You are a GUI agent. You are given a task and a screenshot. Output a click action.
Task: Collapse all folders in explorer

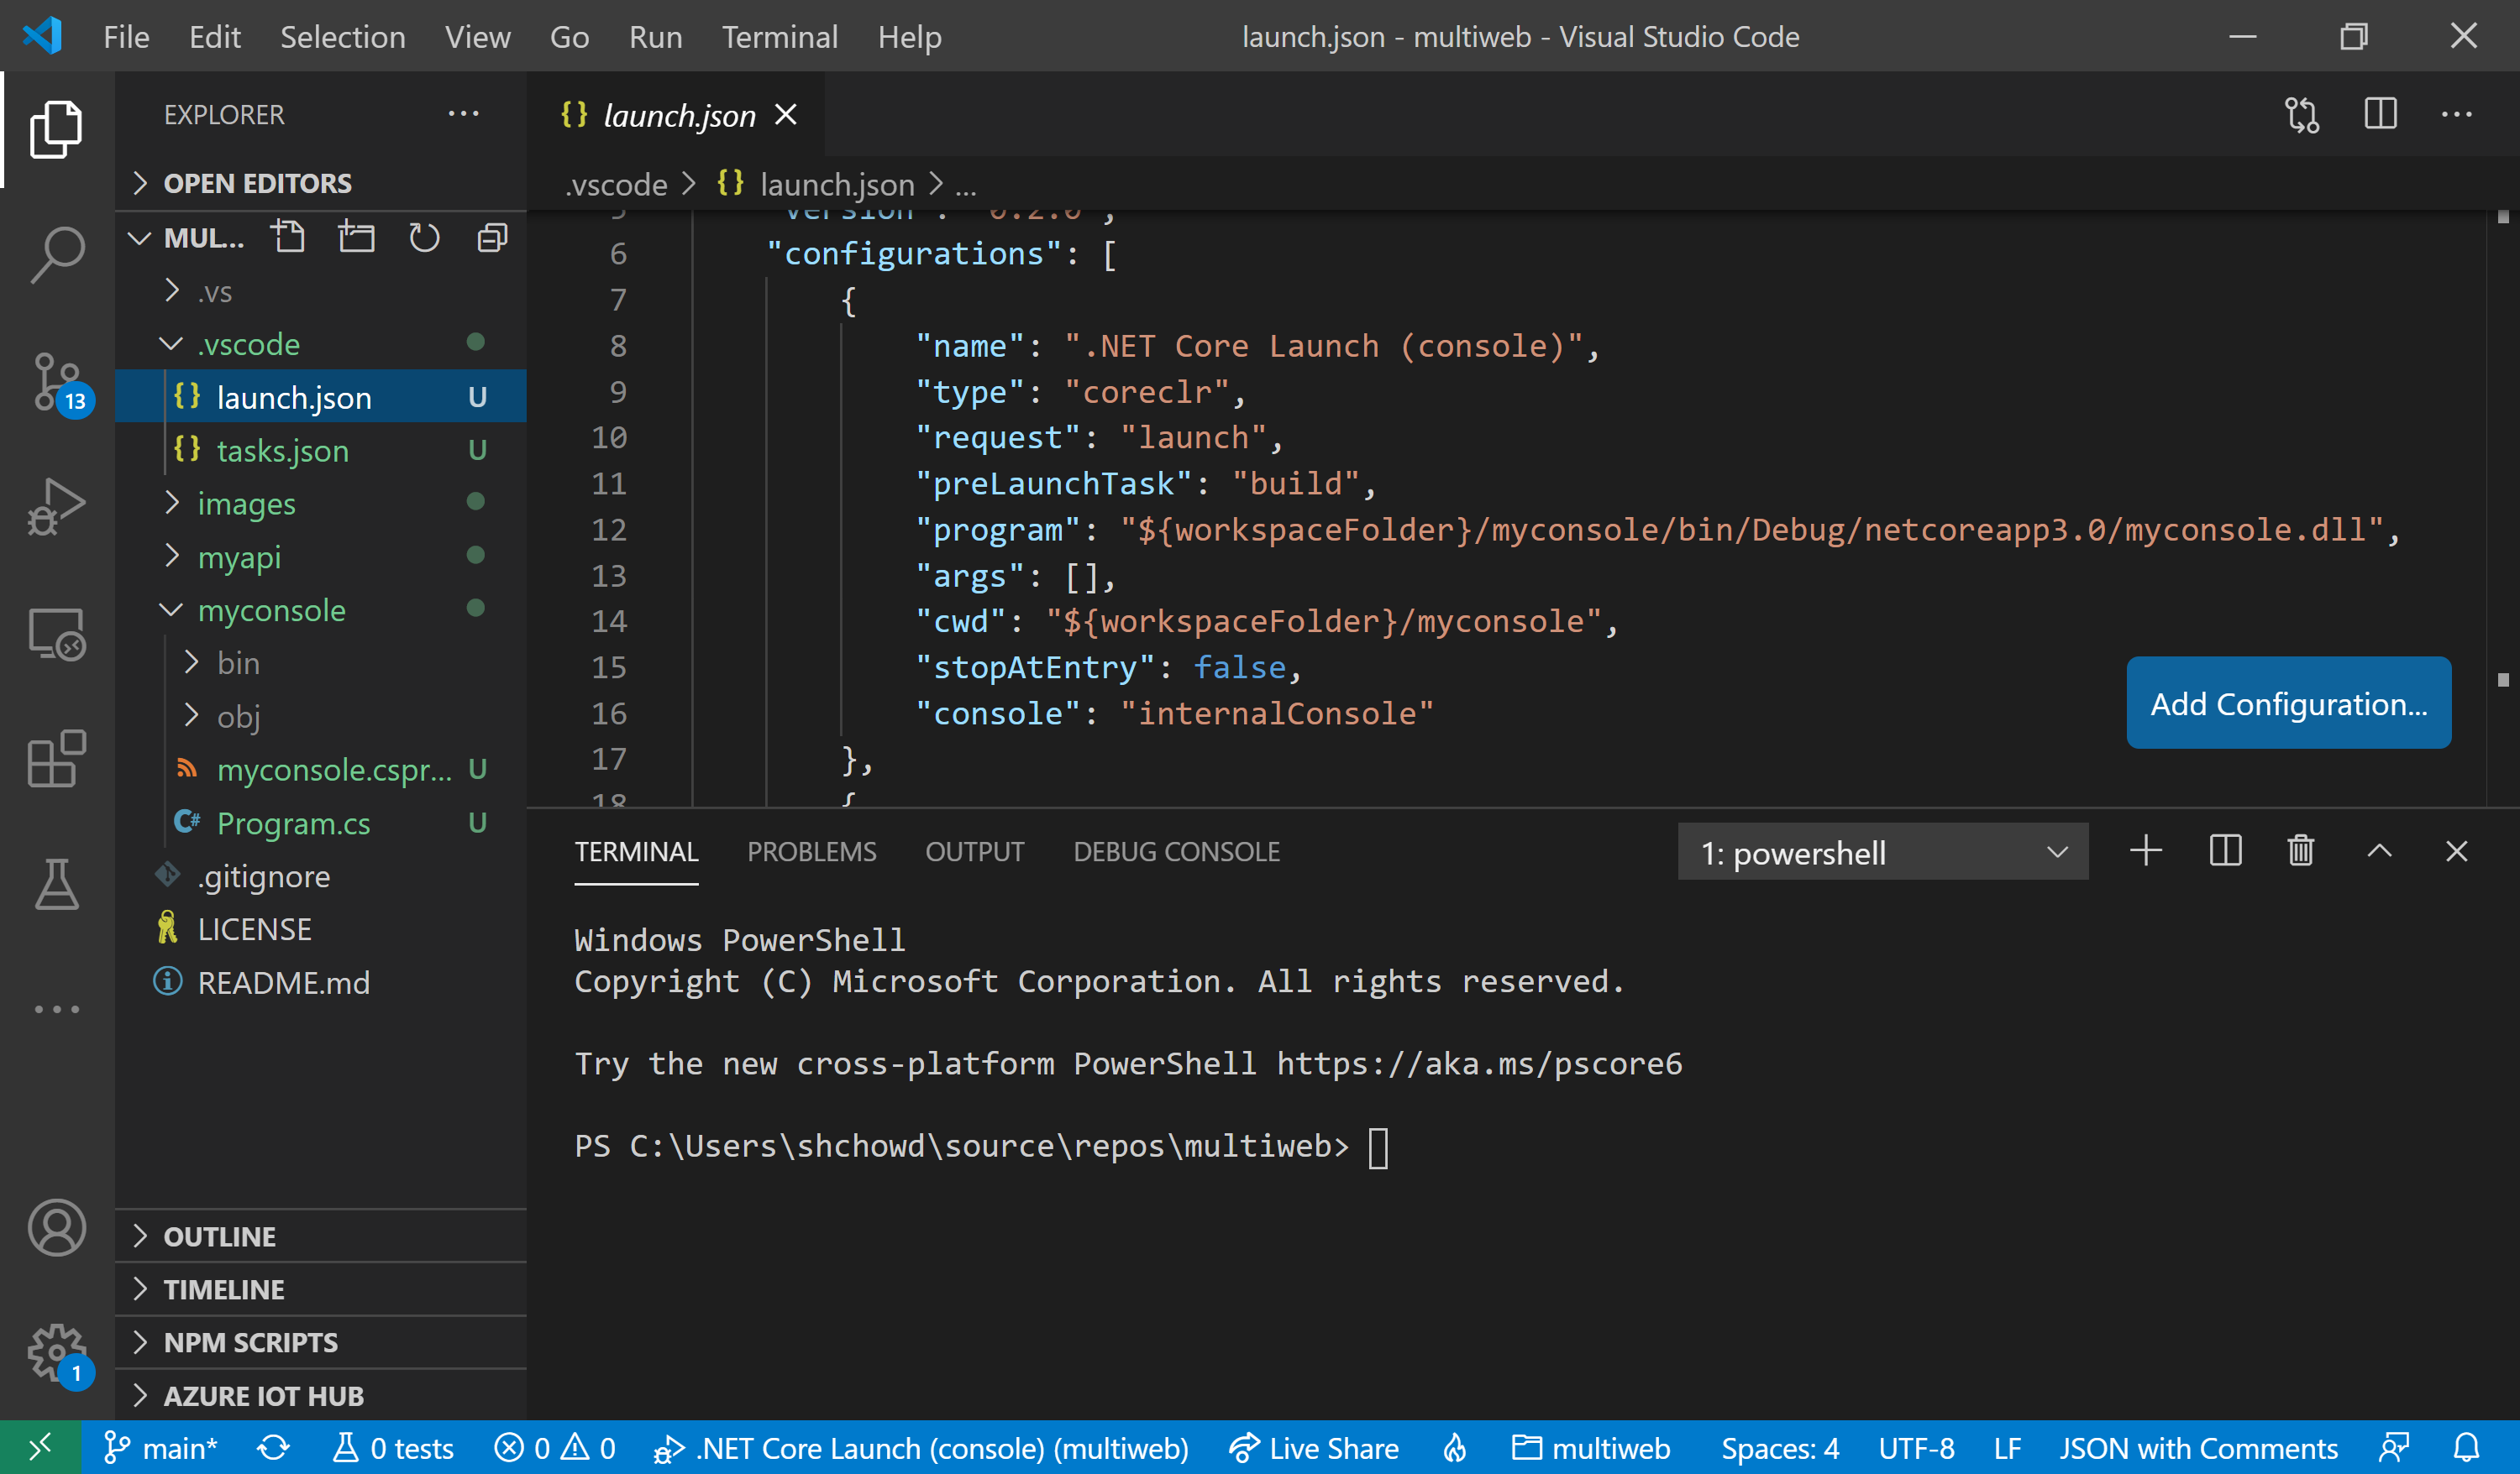(492, 238)
